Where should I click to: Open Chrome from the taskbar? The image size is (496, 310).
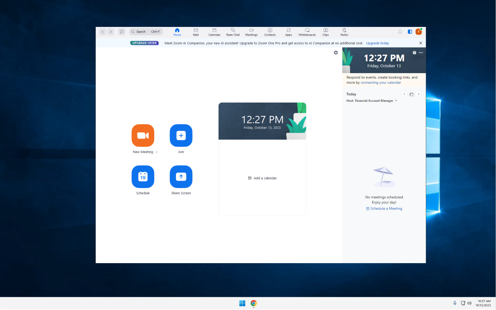click(254, 303)
